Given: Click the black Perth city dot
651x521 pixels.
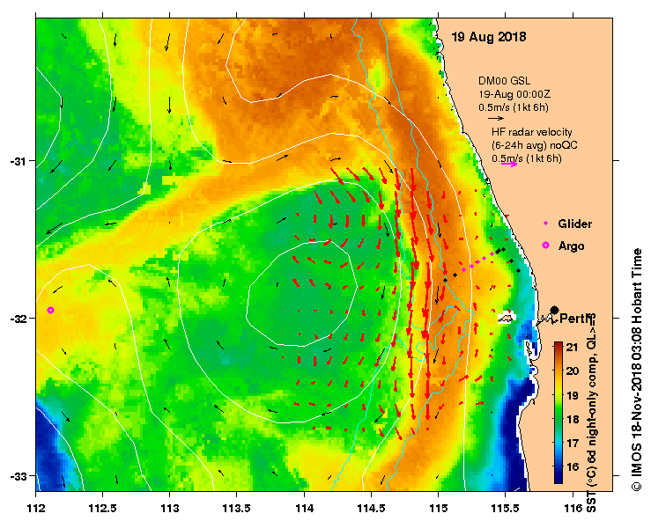Looking at the screenshot, I should coord(554,310).
